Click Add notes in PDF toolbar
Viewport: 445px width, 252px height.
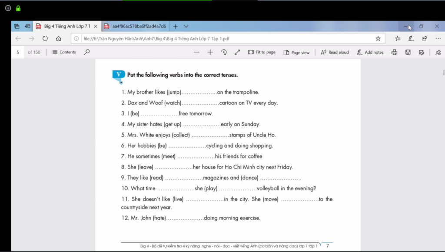(x=370, y=52)
